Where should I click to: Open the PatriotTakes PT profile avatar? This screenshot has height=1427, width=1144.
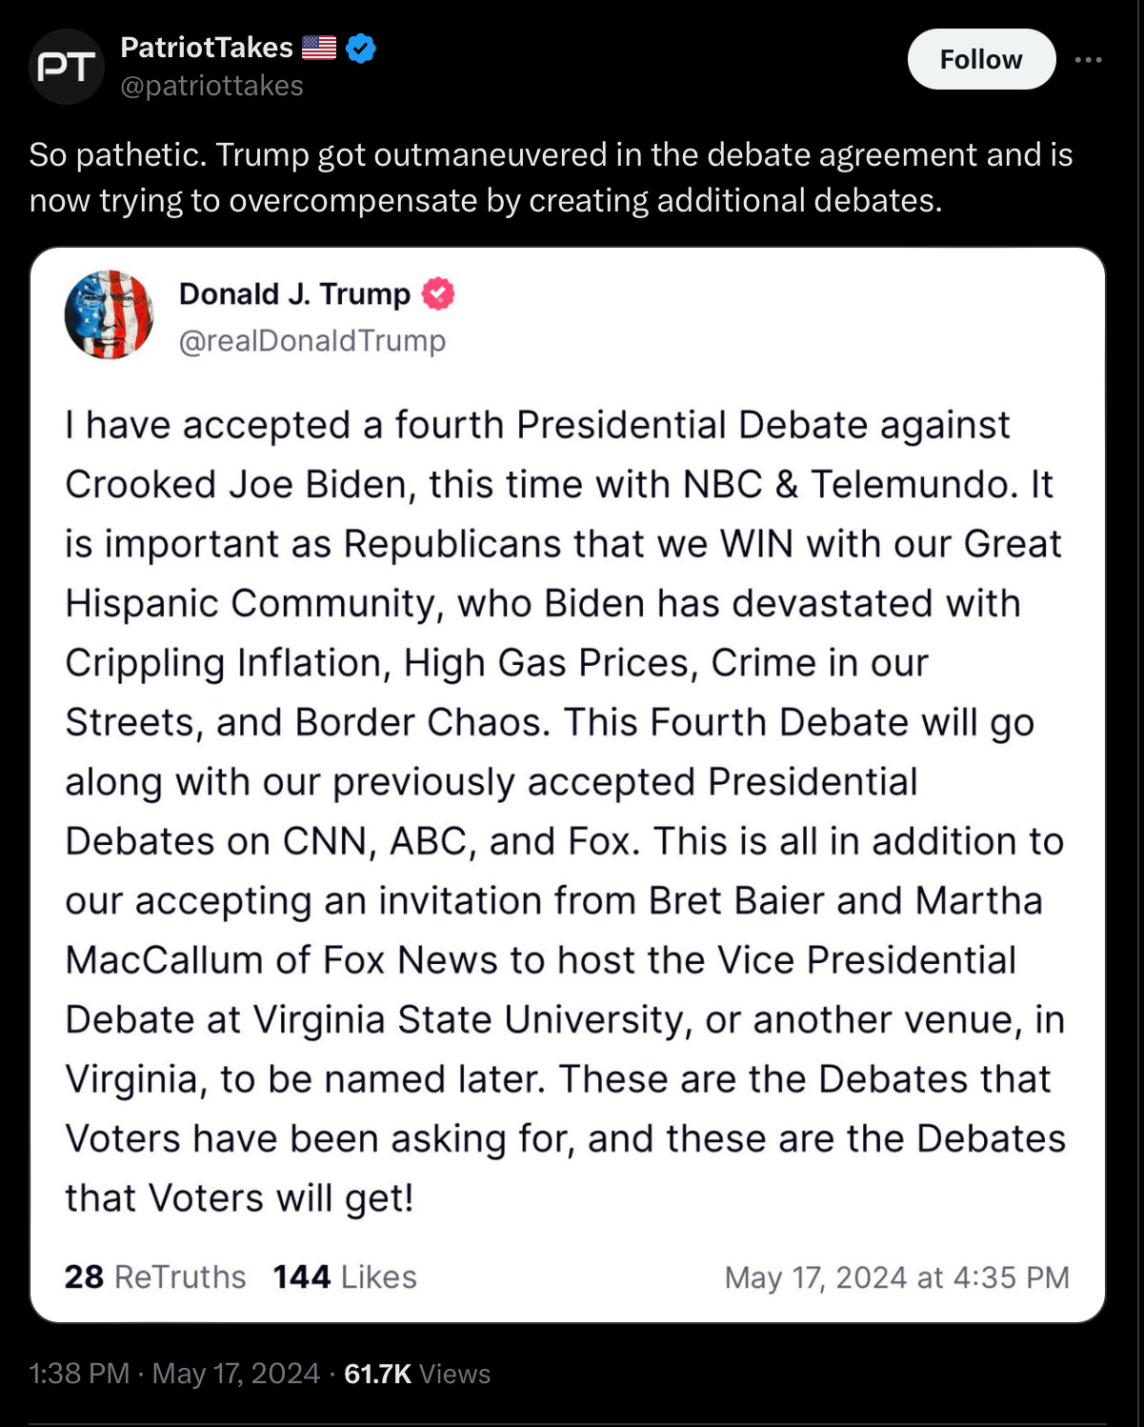coord(66,67)
